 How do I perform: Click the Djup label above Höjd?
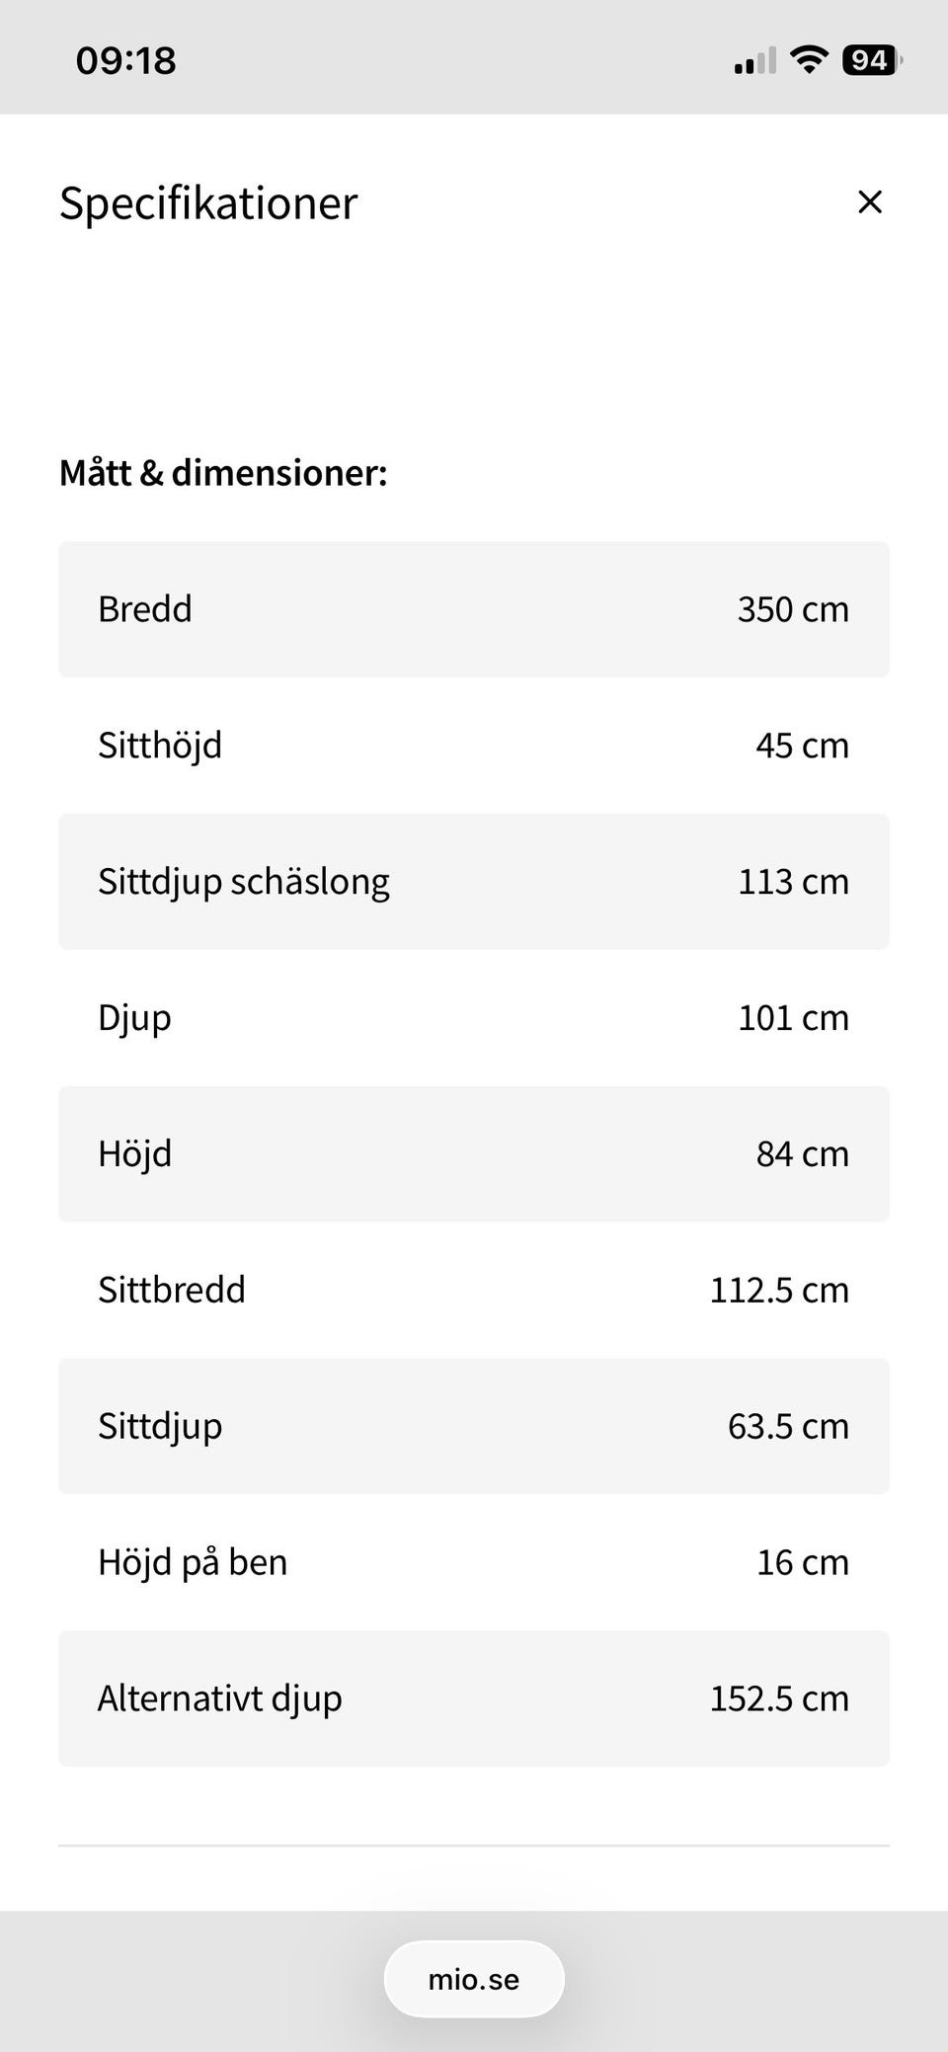pyautogui.click(x=134, y=1018)
